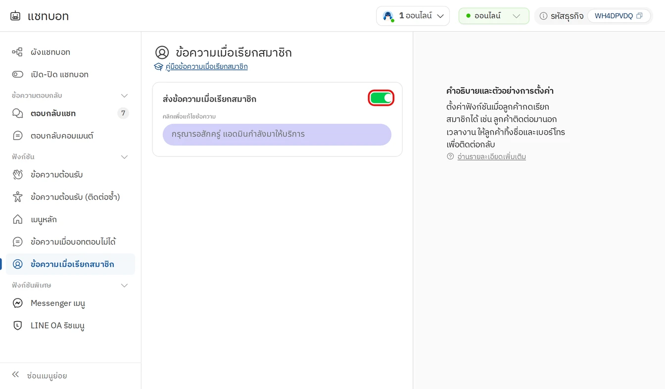This screenshot has height=389, width=665.
Task: Click ซ่อนเมนูย่อย to hide menu
Action: pyautogui.click(x=47, y=376)
